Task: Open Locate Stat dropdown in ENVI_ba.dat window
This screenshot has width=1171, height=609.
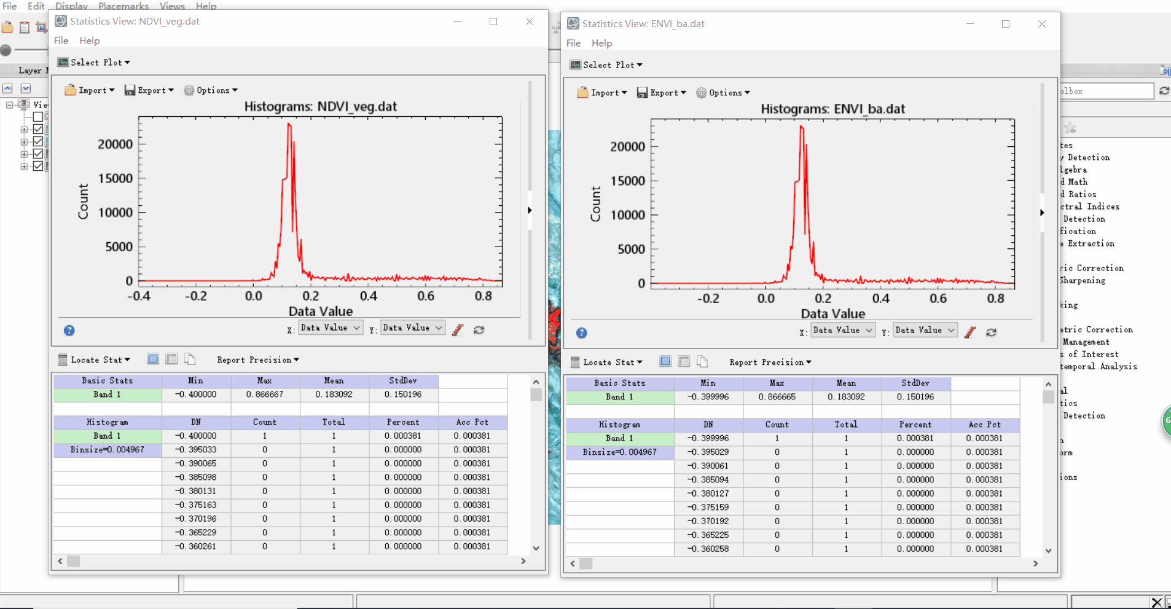Action: point(608,363)
